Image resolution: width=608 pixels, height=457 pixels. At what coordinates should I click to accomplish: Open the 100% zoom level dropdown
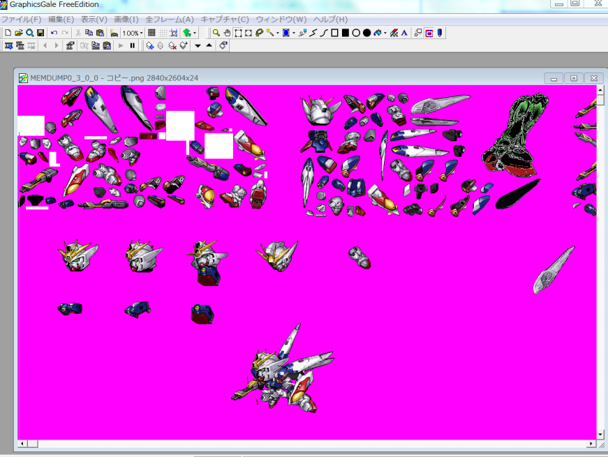(x=133, y=33)
